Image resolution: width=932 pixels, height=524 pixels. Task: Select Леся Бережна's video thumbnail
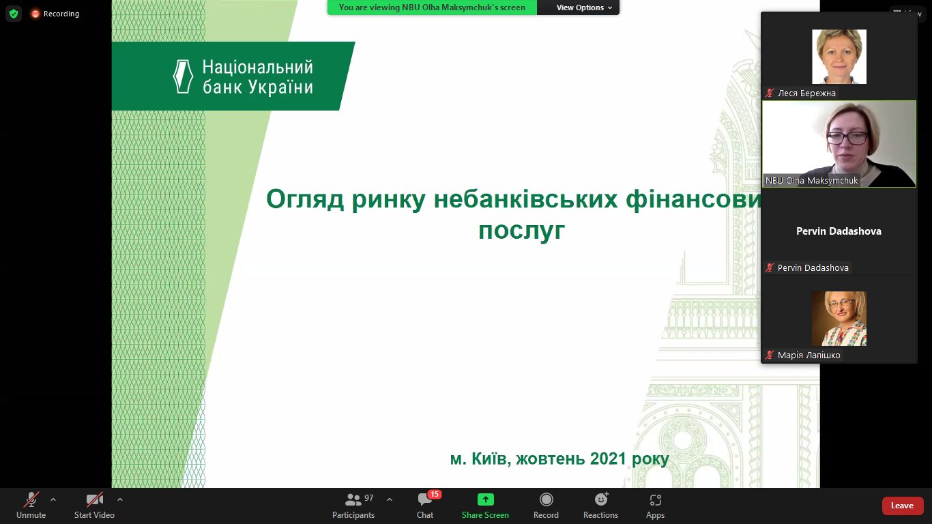[x=839, y=57]
